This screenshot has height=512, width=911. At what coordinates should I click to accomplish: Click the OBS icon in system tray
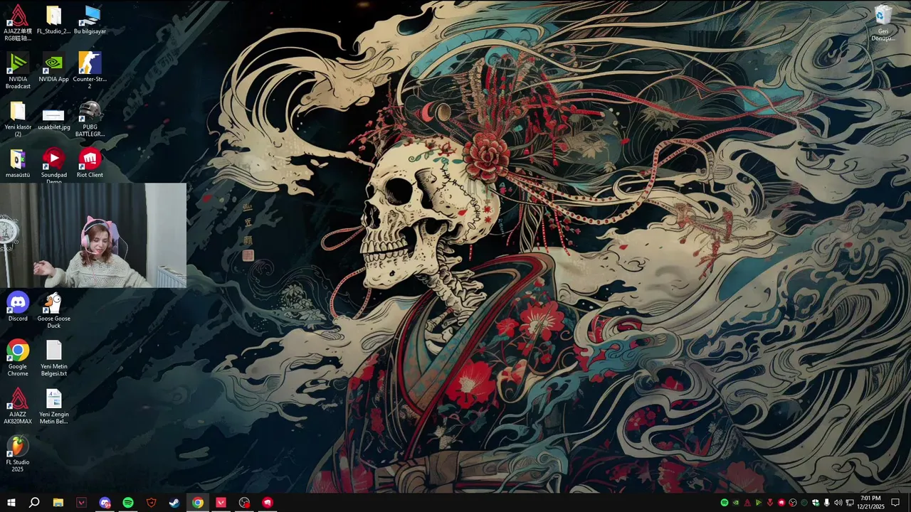coord(793,503)
